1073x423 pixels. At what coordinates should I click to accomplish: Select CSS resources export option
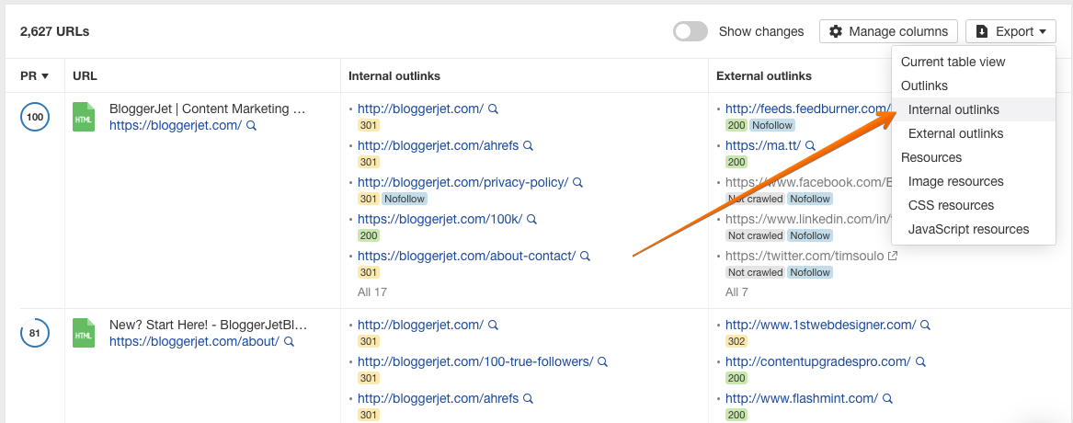point(951,205)
